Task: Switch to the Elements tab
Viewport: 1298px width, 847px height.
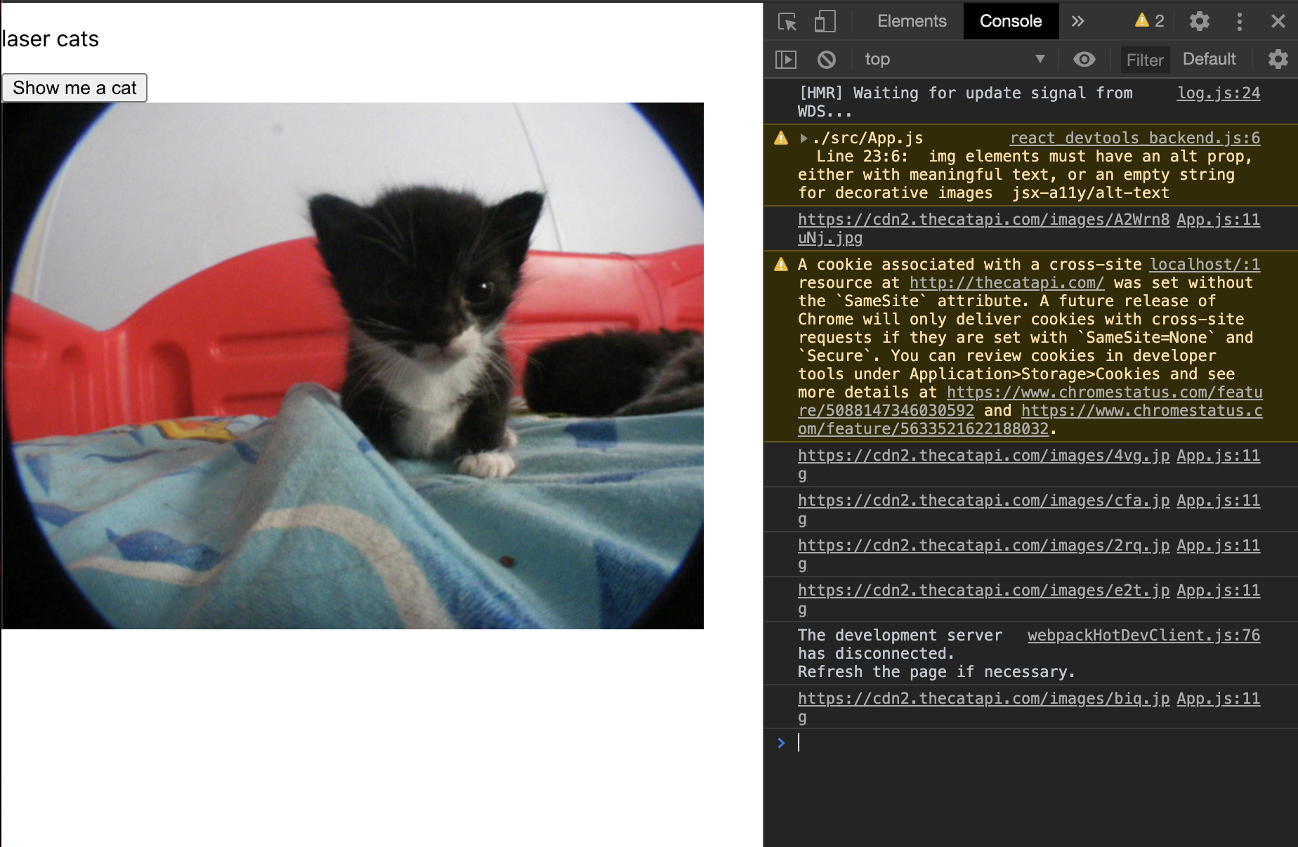Action: (911, 21)
